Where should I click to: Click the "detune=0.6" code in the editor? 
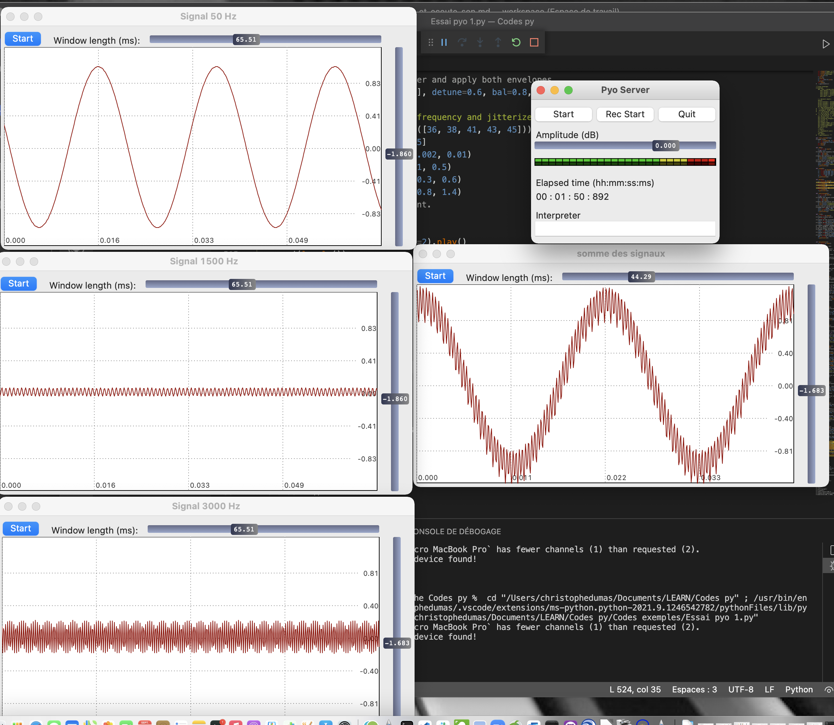(x=457, y=92)
